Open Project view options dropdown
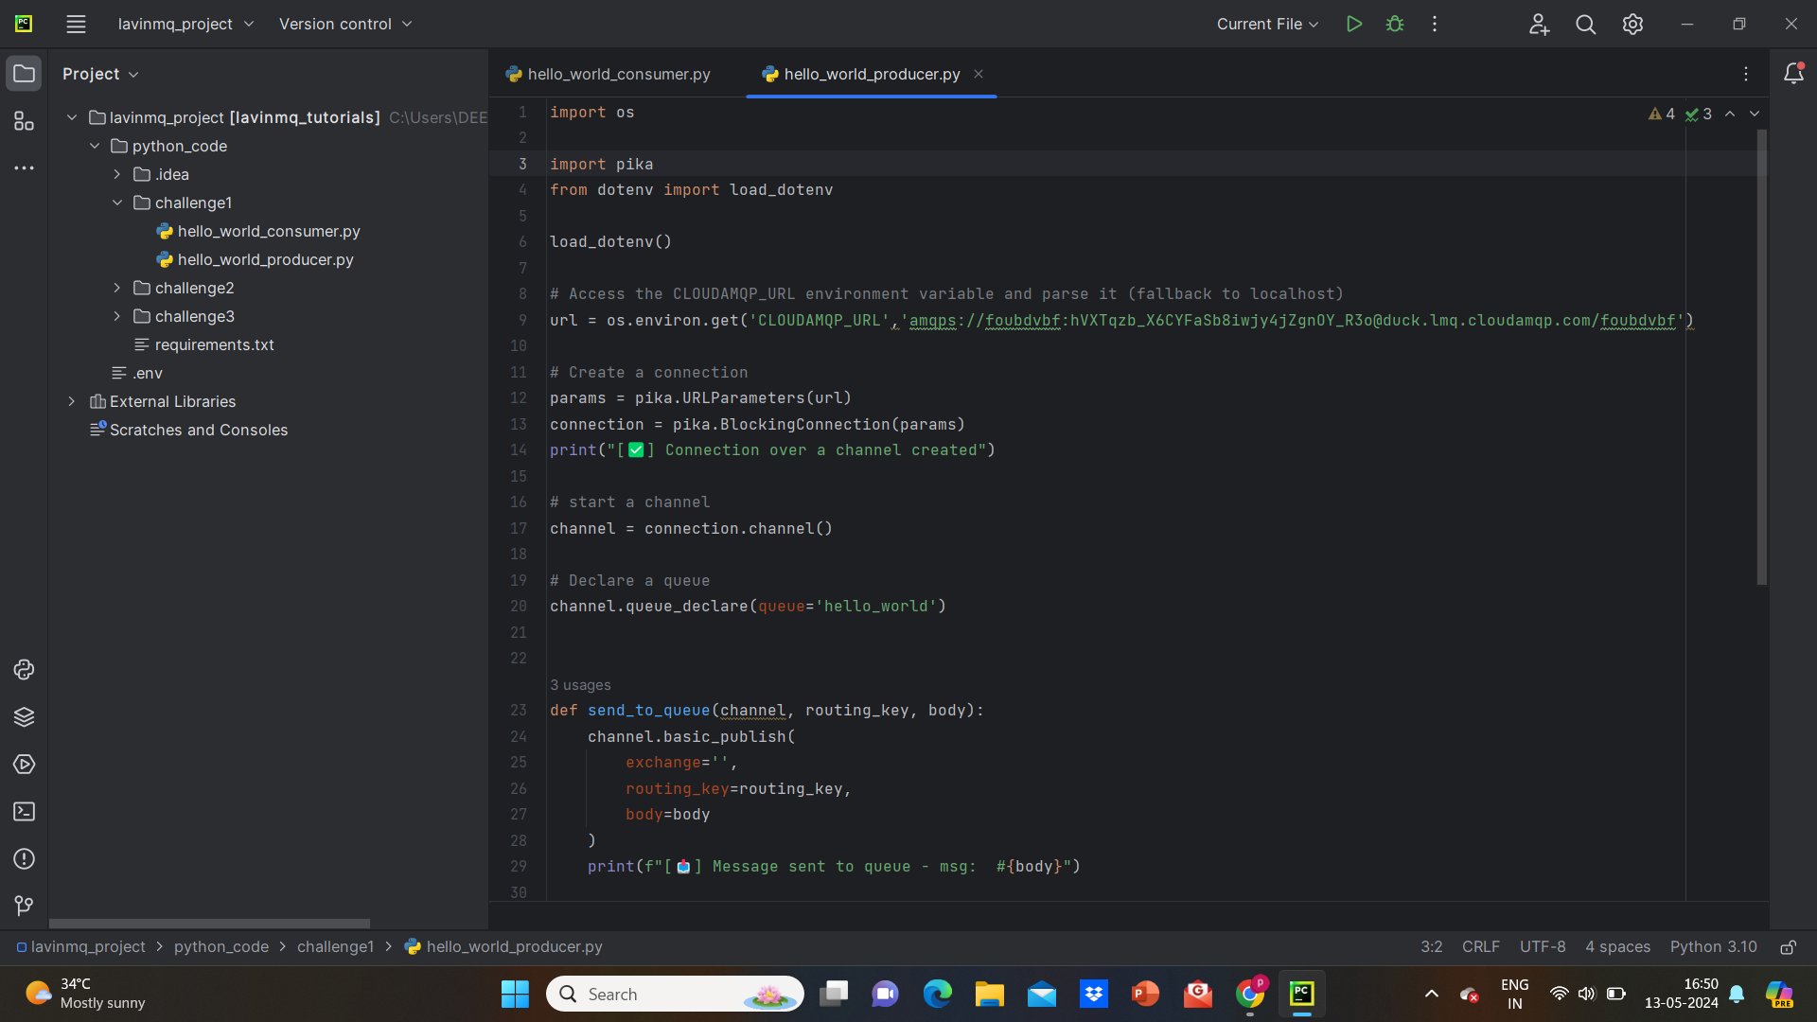 [x=100, y=74]
